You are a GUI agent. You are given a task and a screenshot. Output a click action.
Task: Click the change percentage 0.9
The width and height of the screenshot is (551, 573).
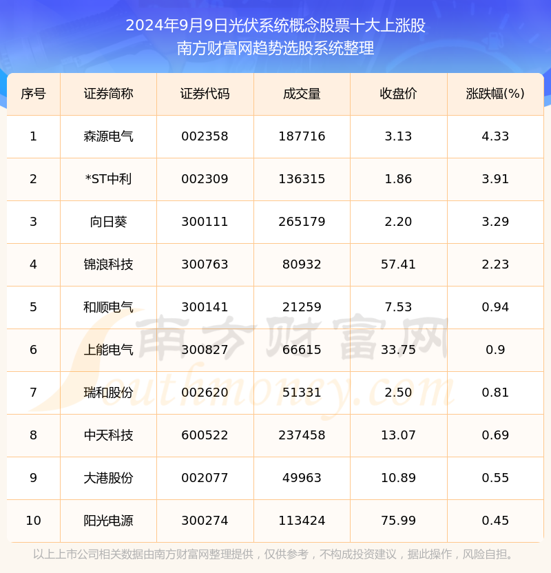tap(495, 350)
